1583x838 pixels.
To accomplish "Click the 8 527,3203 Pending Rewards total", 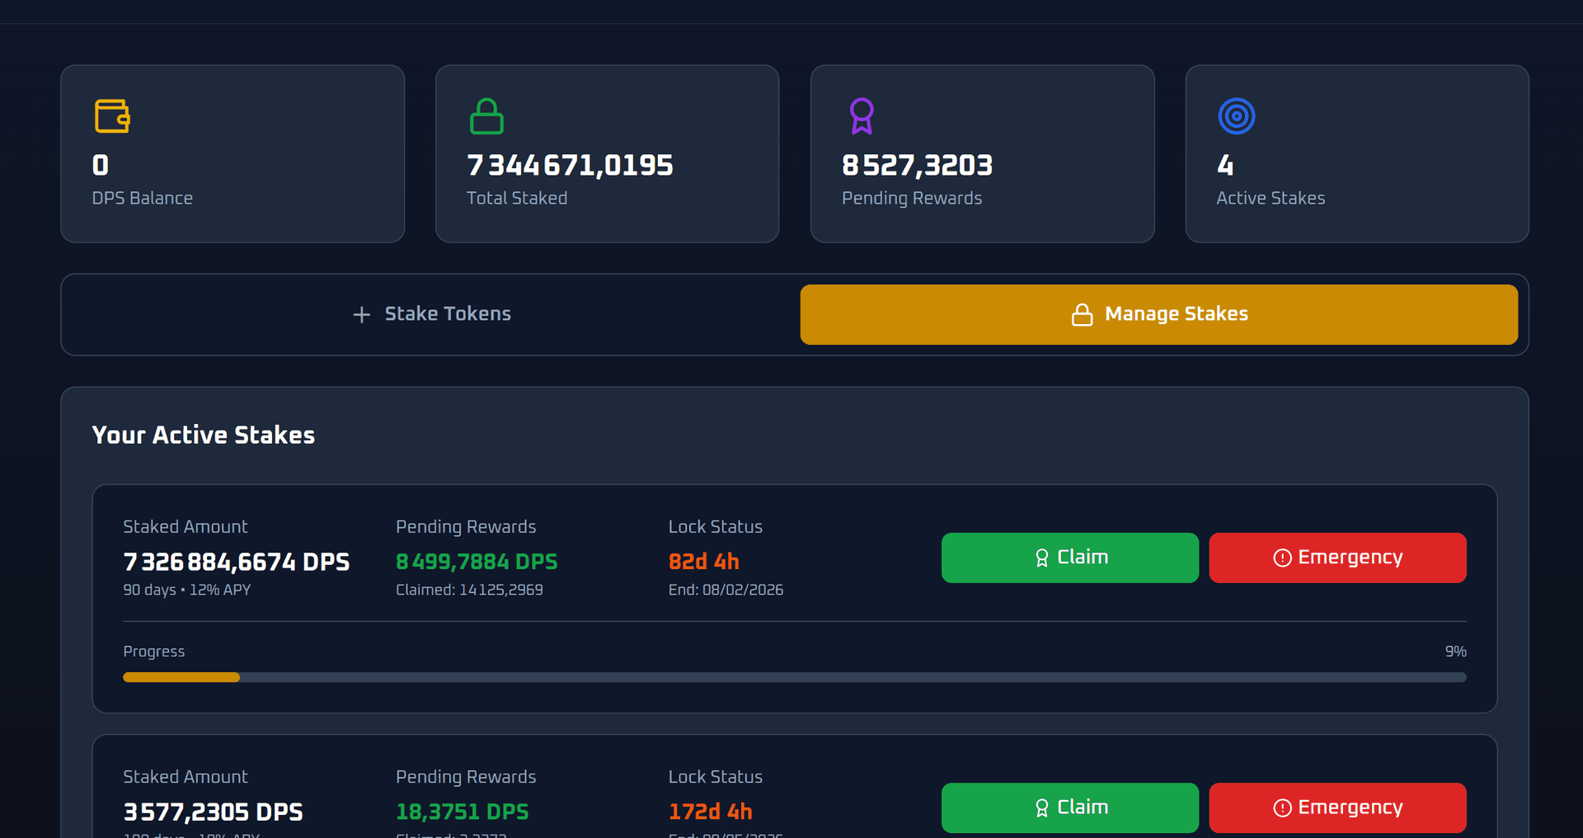I will [x=917, y=166].
